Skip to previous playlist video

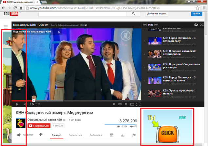click(x=144, y=25)
